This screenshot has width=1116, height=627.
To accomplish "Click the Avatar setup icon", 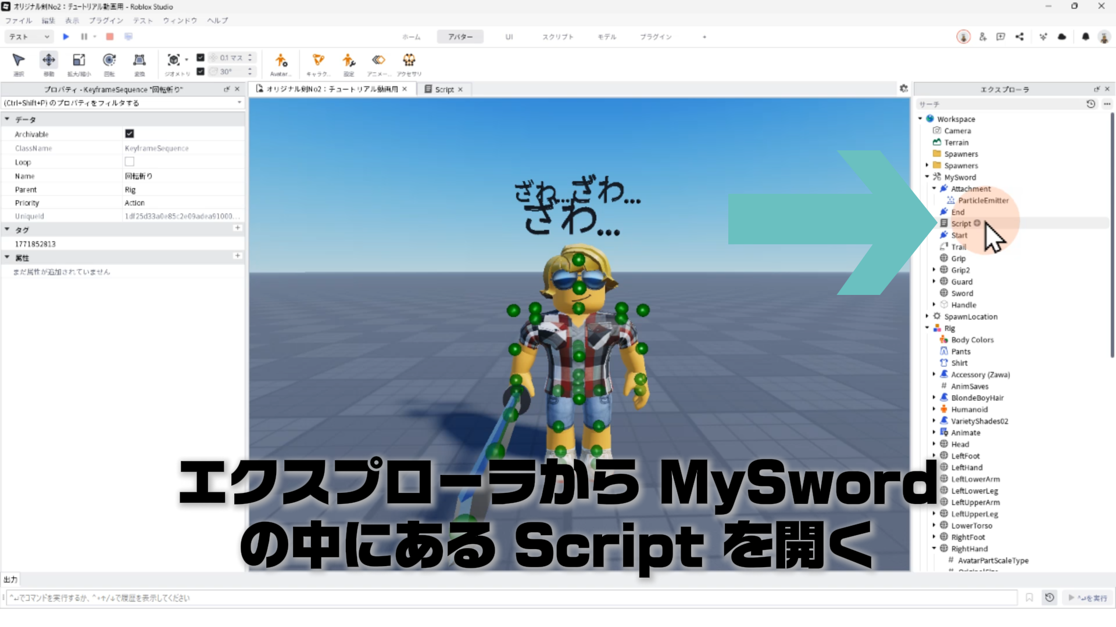I will 281,60.
